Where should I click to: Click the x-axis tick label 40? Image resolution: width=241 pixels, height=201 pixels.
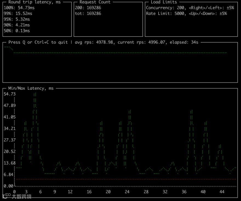point(203,192)
